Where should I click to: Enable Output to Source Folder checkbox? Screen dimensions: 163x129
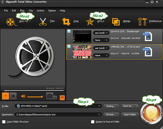pyautogui.click(x=93, y=122)
